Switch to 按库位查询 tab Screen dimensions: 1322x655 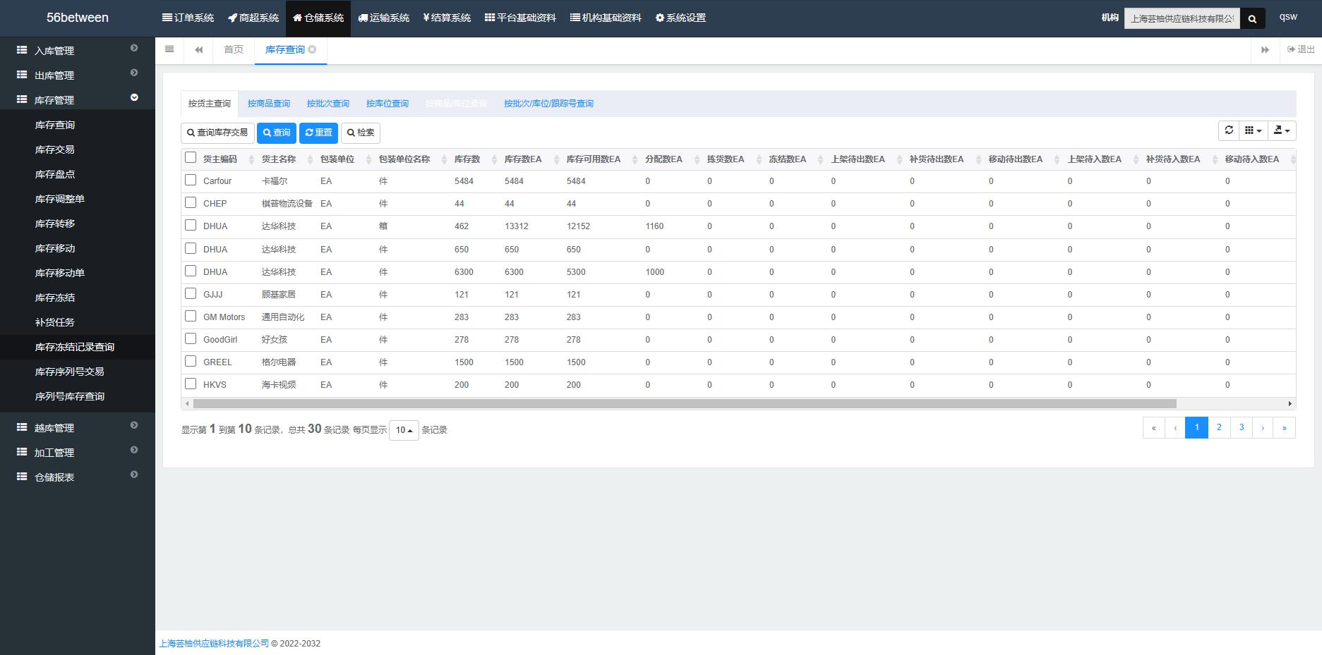387,104
